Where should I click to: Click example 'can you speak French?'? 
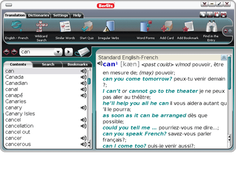pos(135,134)
